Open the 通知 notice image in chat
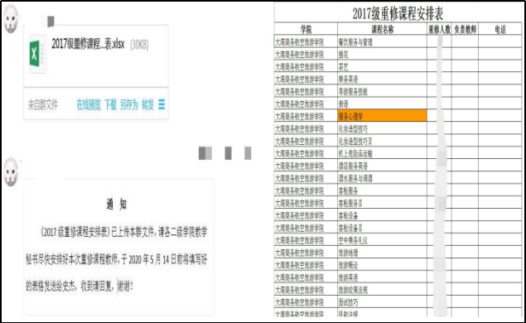Viewport: 526px width, 323px height. click(x=118, y=247)
